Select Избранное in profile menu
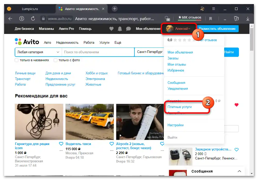Viewport: 258px width, 180px height. point(176,70)
